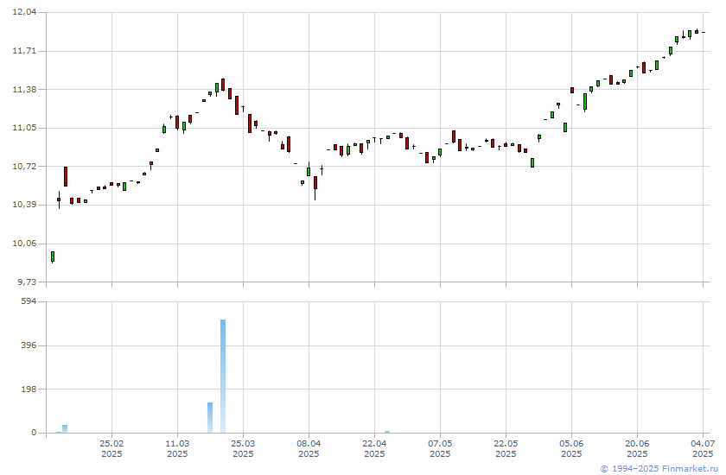Click the 11.03 2025 date label

(177, 448)
